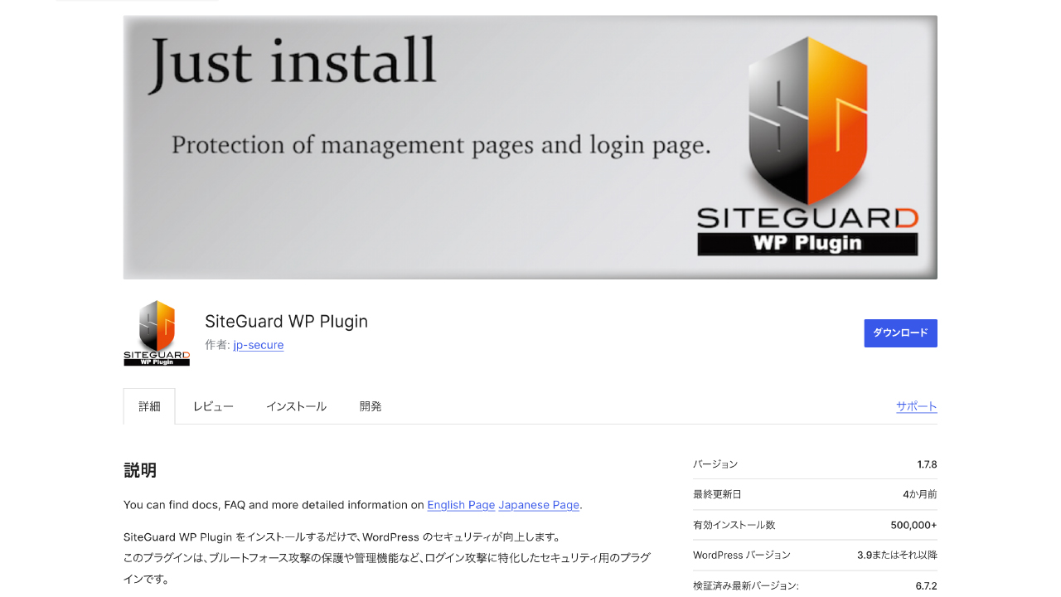Open the サポート link

click(x=917, y=406)
